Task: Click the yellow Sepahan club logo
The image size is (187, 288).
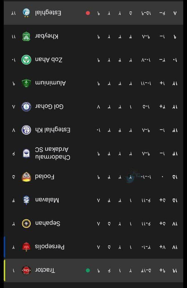Action: [x=26, y=223]
